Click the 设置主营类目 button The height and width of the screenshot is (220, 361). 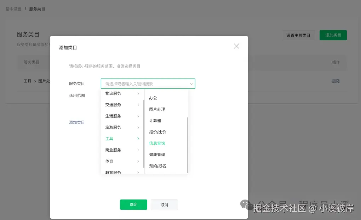[298, 35]
